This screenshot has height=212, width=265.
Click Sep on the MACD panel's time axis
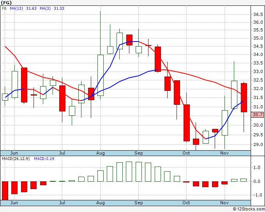tap(139, 203)
